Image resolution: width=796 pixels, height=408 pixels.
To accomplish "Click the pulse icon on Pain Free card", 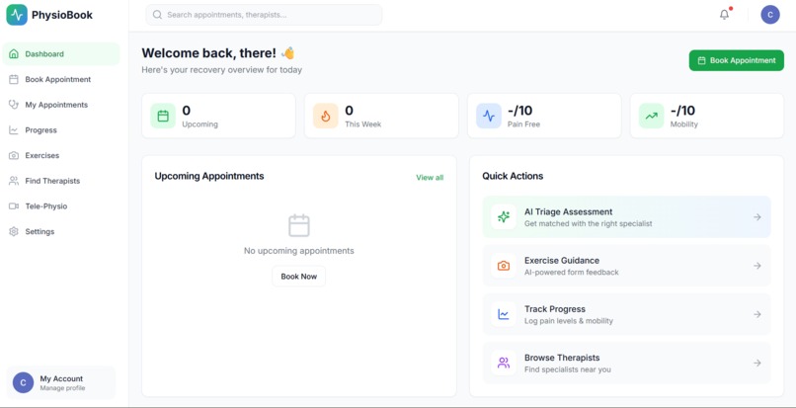I will [x=489, y=116].
